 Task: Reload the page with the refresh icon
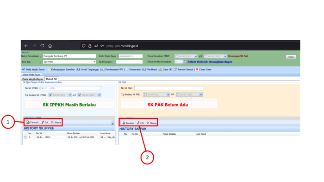(42, 46)
